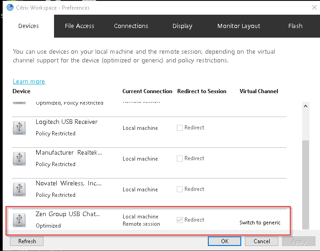Click the Zen Group USB Chat device icon
Viewport: 320px width, 251px height.
point(20,220)
